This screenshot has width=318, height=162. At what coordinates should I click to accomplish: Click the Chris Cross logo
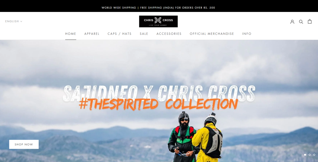pos(158,21)
